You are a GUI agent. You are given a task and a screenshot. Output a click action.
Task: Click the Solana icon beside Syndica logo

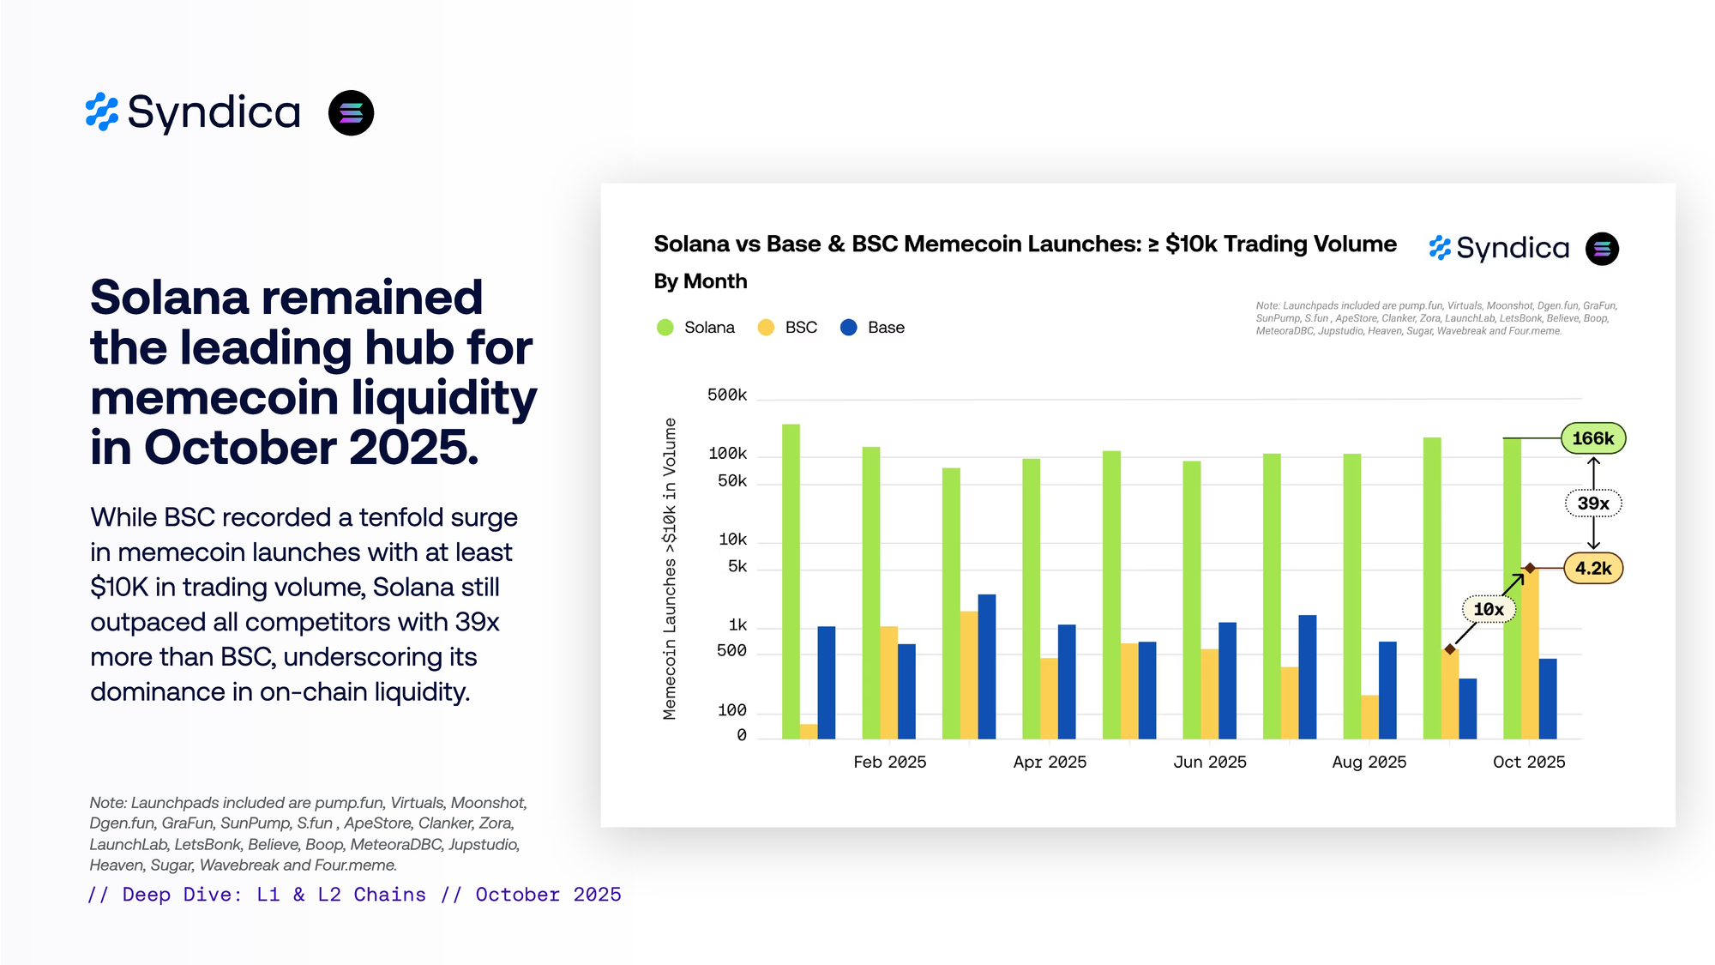click(x=351, y=112)
